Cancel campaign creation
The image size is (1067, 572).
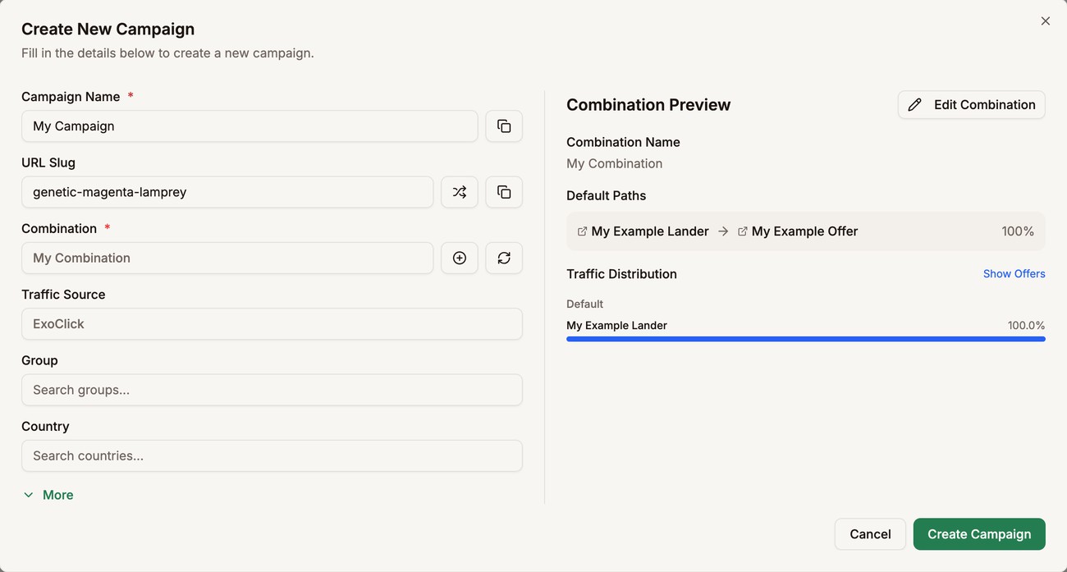tap(870, 534)
